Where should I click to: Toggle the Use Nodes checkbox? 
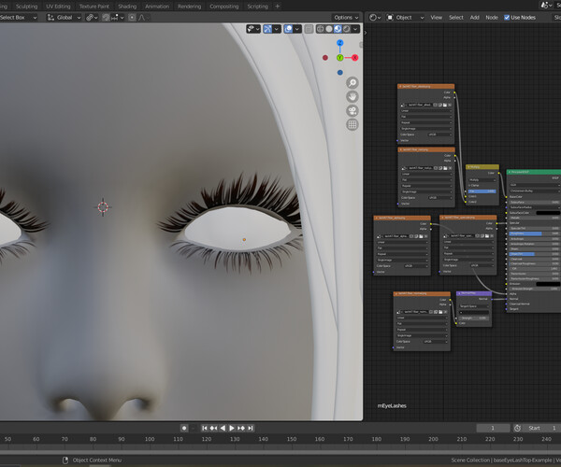507,18
